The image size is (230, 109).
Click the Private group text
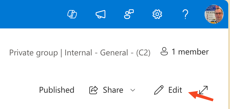pyautogui.click(x=33, y=53)
